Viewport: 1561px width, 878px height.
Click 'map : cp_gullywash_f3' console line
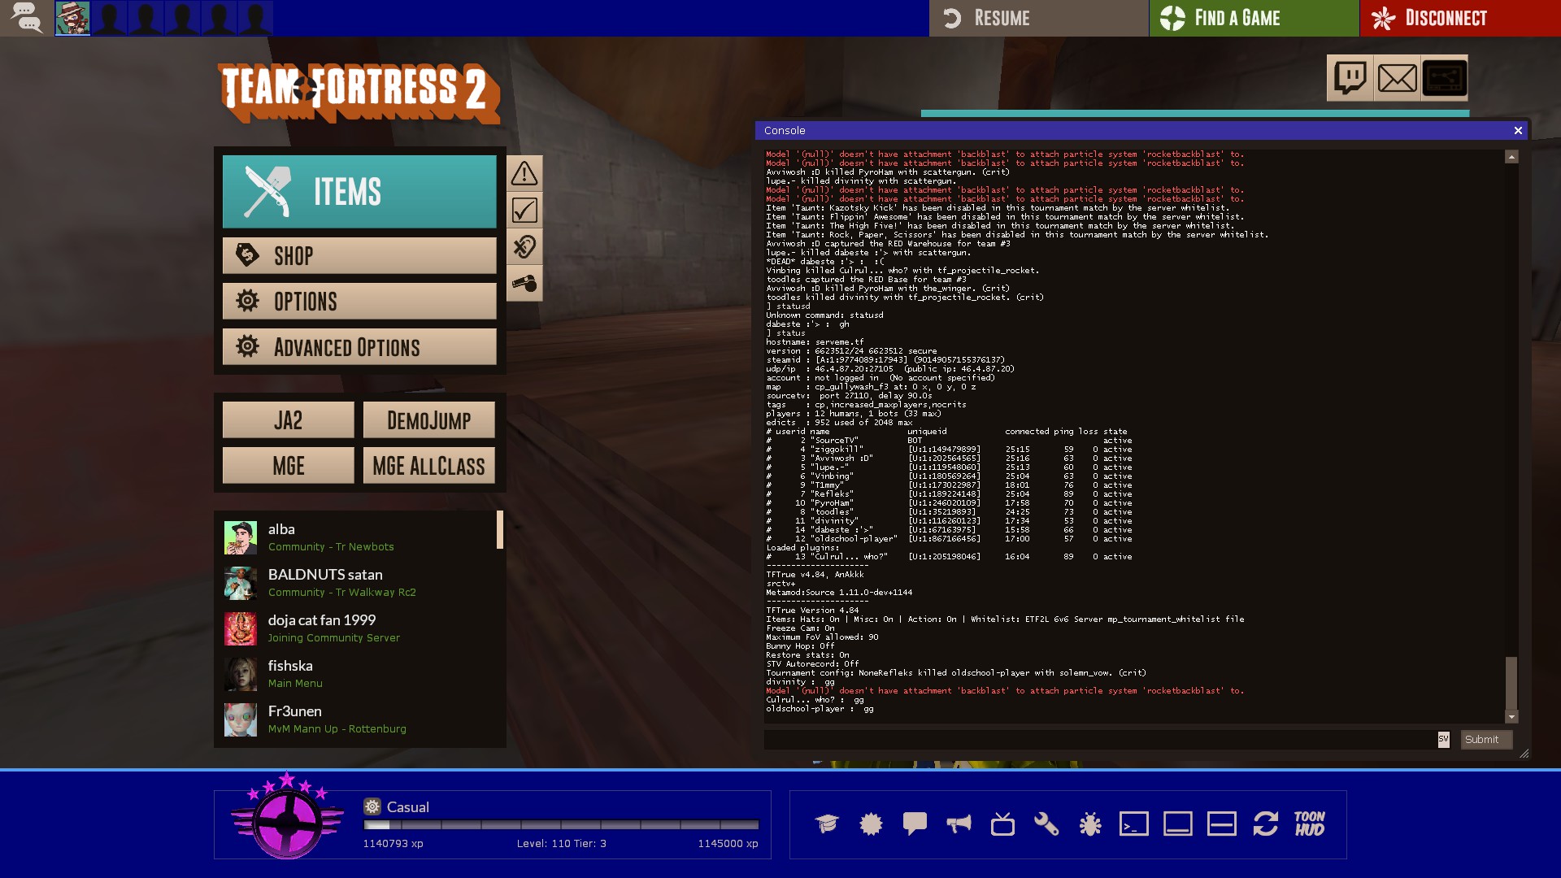pos(870,387)
